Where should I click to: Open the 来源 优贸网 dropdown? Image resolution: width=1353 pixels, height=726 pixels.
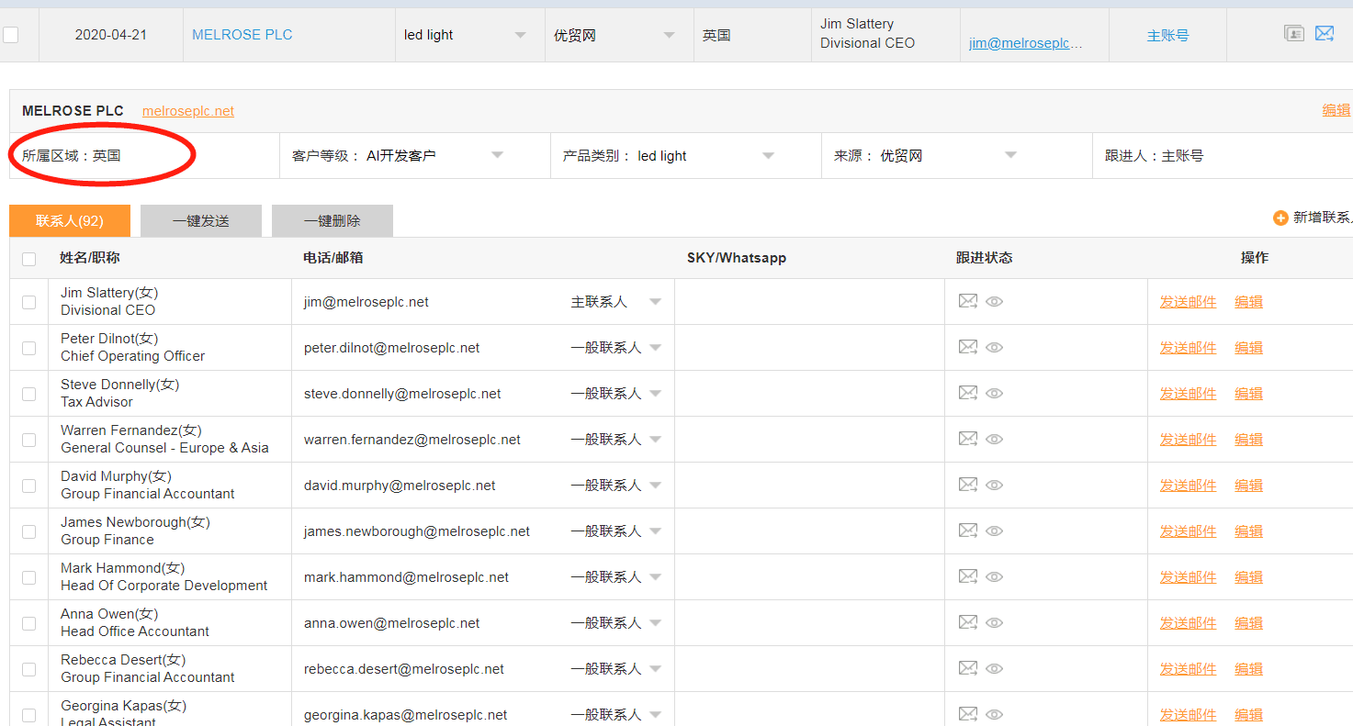pos(948,156)
